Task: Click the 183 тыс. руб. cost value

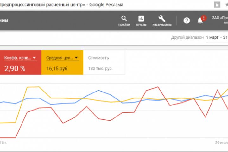Action: [x=100, y=68]
